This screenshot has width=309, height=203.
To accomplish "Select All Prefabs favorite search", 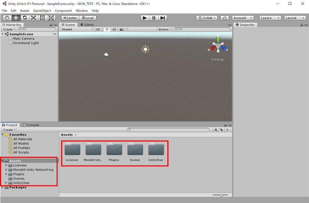I will pyautogui.click(x=19, y=148).
